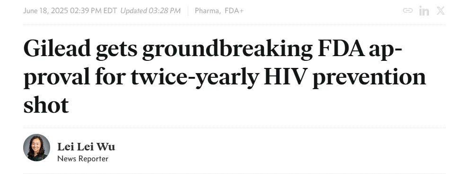Click FDA in the headline
Viewport: 471px width, 174px height.
pos(341,49)
